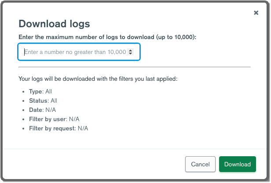The height and width of the screenshot is (183, 271).
Task: Click the bullet beside the Type entry
Action: 23,92
